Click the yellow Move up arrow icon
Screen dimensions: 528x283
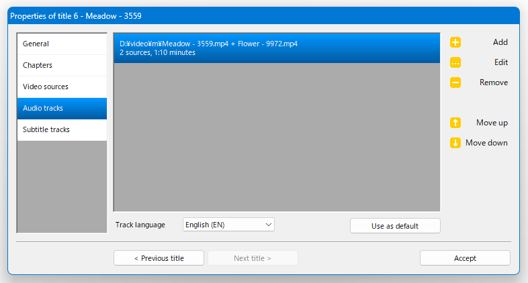pyautogui.click(x=455, y=123)
